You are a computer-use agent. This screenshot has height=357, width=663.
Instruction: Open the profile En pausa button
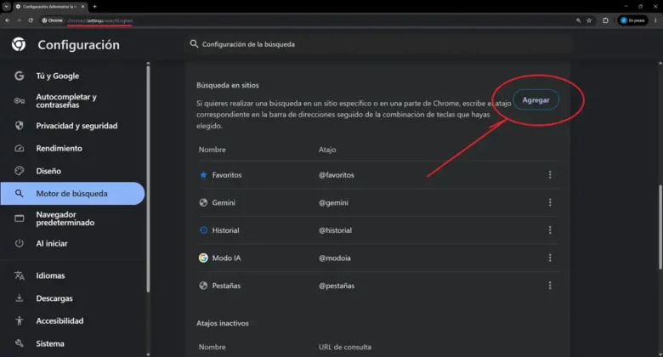632,20
